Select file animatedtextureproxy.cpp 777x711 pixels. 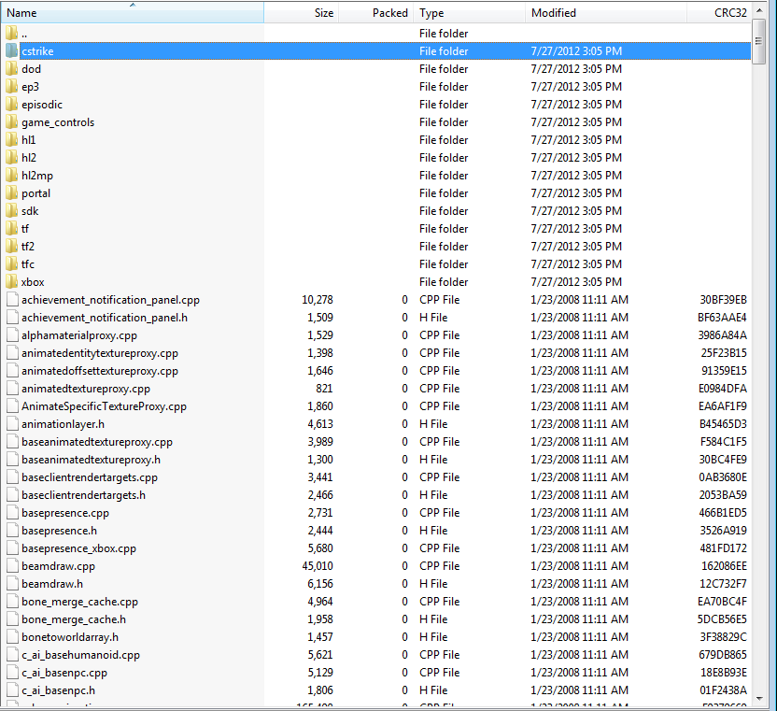click(x=86, y=389)
